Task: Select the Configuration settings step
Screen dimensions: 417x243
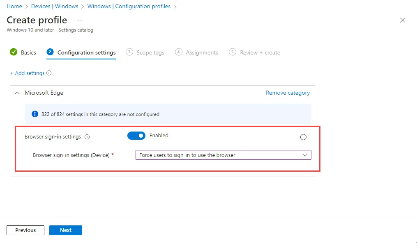Action: pos(81,52)
